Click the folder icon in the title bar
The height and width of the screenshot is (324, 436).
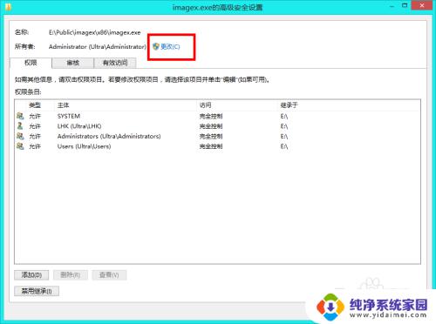pyautogui.click(x=8, y=6)
